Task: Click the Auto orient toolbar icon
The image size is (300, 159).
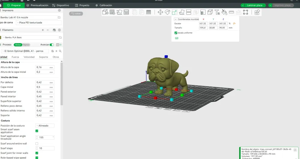Action: pos(119,12)
